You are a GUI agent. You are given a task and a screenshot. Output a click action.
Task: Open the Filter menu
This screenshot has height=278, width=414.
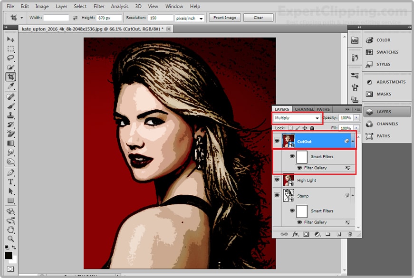[99, 7]
